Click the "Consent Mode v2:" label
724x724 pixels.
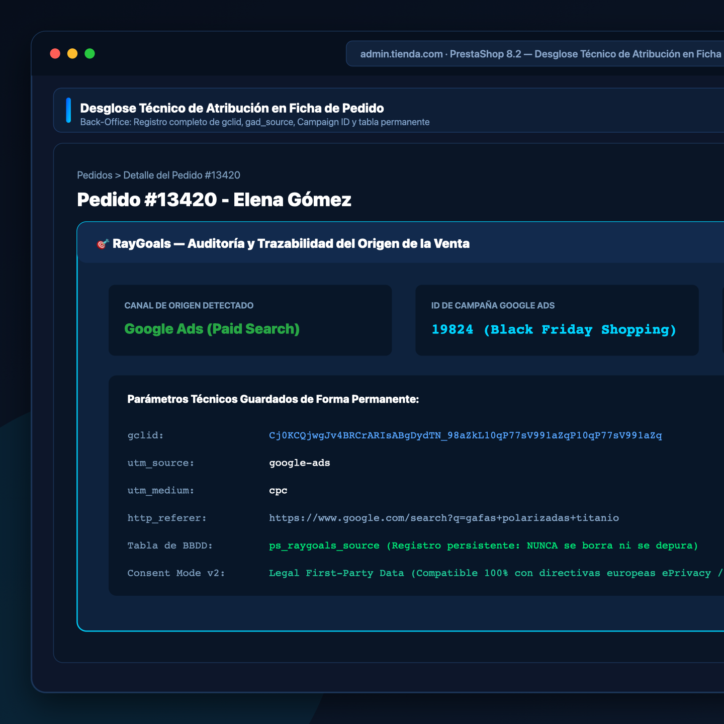click(176, 574)
